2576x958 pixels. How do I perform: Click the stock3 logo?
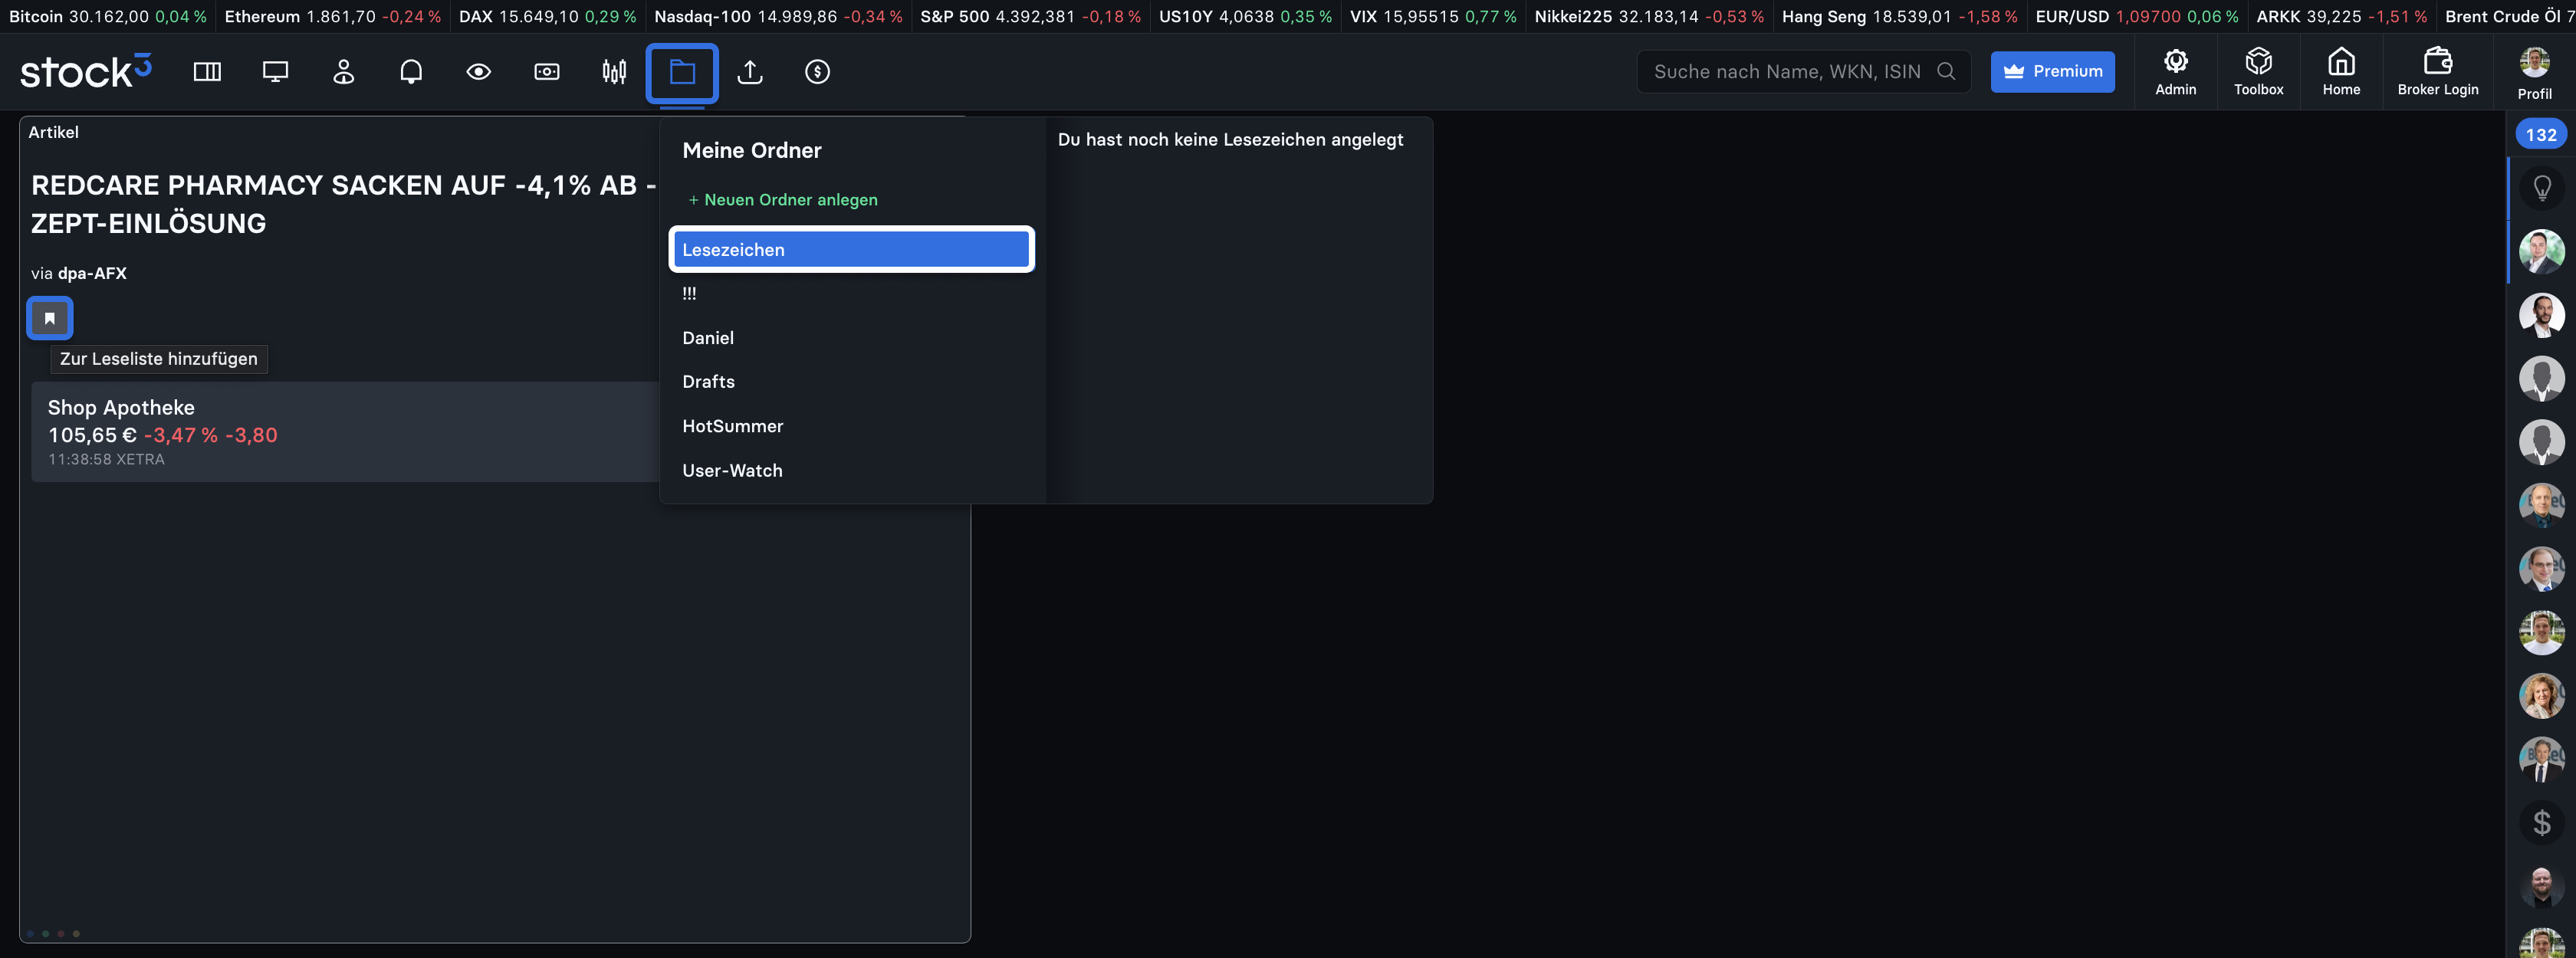click(x=86, y=71)
